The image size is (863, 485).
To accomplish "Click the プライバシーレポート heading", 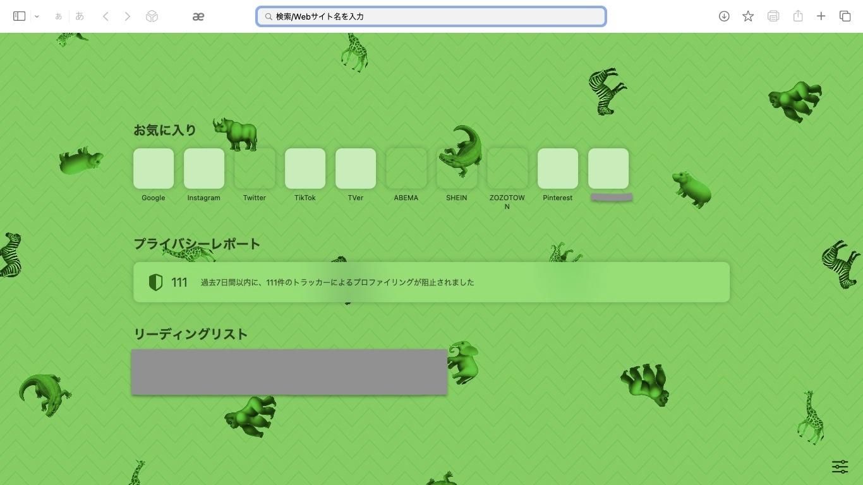I will (197, 244).
